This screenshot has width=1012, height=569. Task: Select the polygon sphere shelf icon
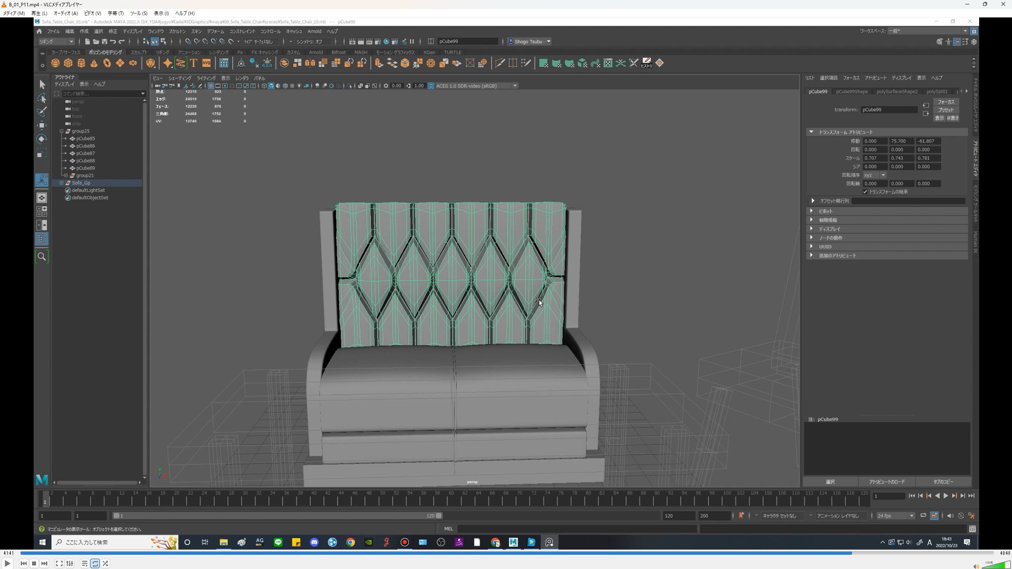click(55, 63)
